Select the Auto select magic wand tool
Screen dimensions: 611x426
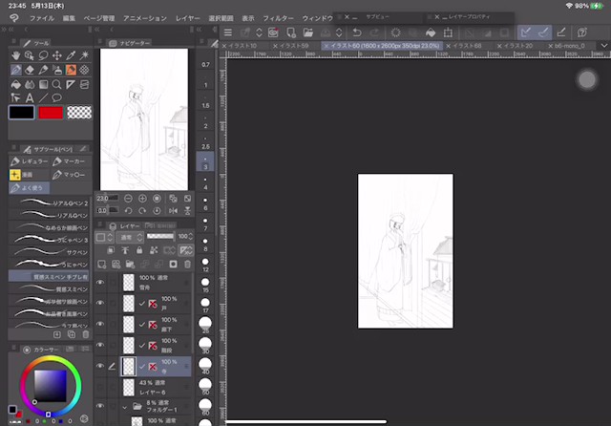tap(84, 55)
